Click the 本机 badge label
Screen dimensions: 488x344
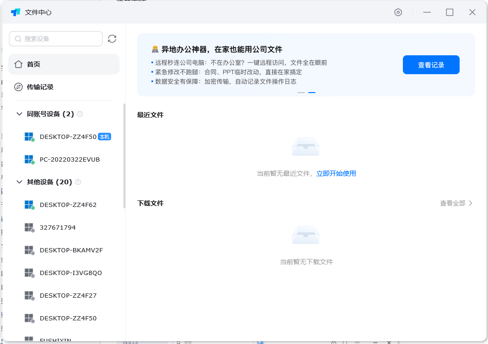[105, 137]
